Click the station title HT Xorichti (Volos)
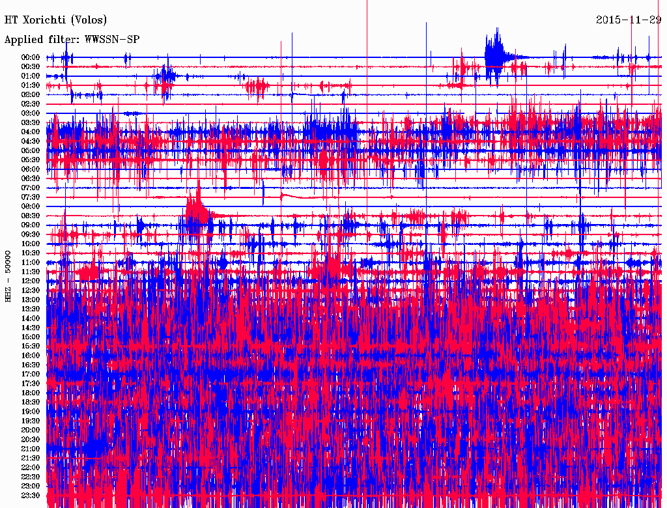 (x=55, y=20)
